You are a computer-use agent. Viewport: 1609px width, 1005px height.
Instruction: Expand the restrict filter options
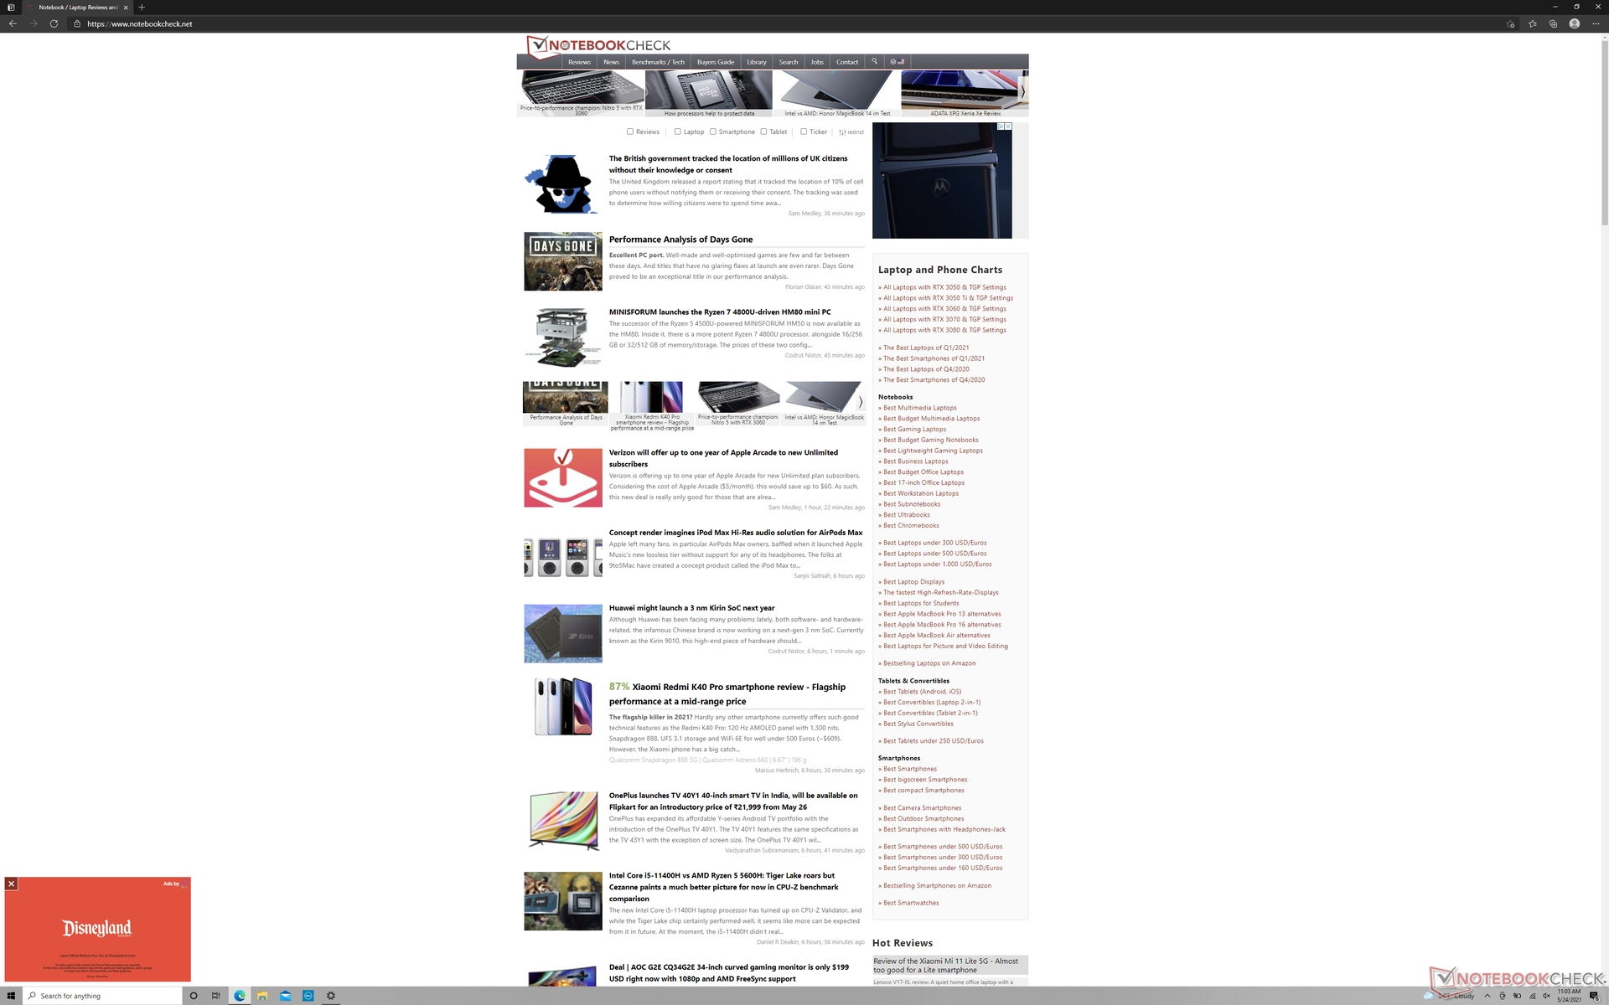point(851,131)
